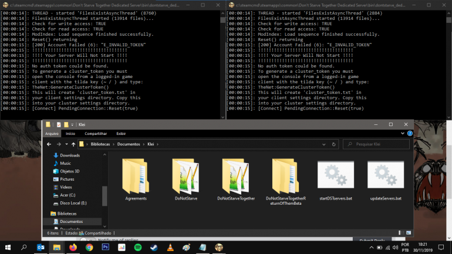
Task: Select the startDSTservers.bat file
Action: [336, 180]
